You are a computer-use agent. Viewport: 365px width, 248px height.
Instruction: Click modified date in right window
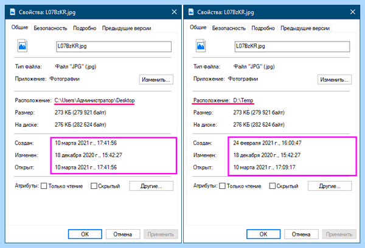tap(267, 155)
